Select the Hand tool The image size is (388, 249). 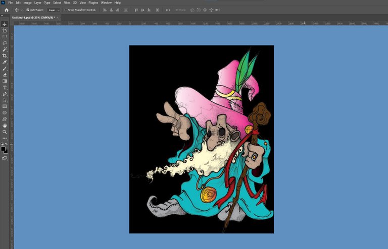pos(5,126)
